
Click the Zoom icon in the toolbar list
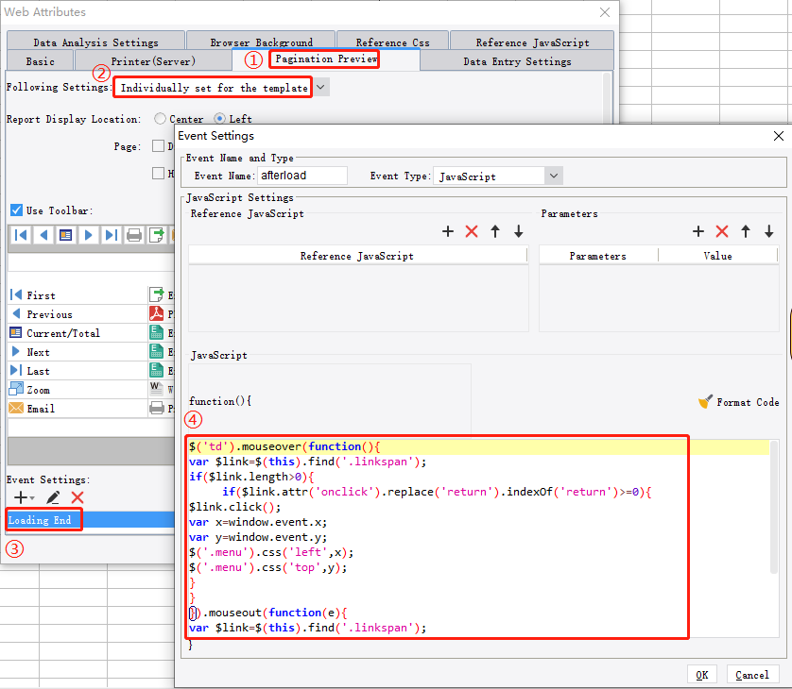click(14, 389)
